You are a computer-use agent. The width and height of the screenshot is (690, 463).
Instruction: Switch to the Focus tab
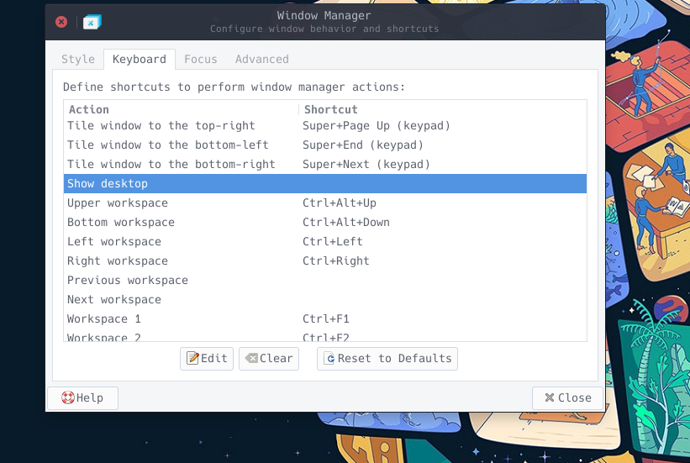point(201,59)
